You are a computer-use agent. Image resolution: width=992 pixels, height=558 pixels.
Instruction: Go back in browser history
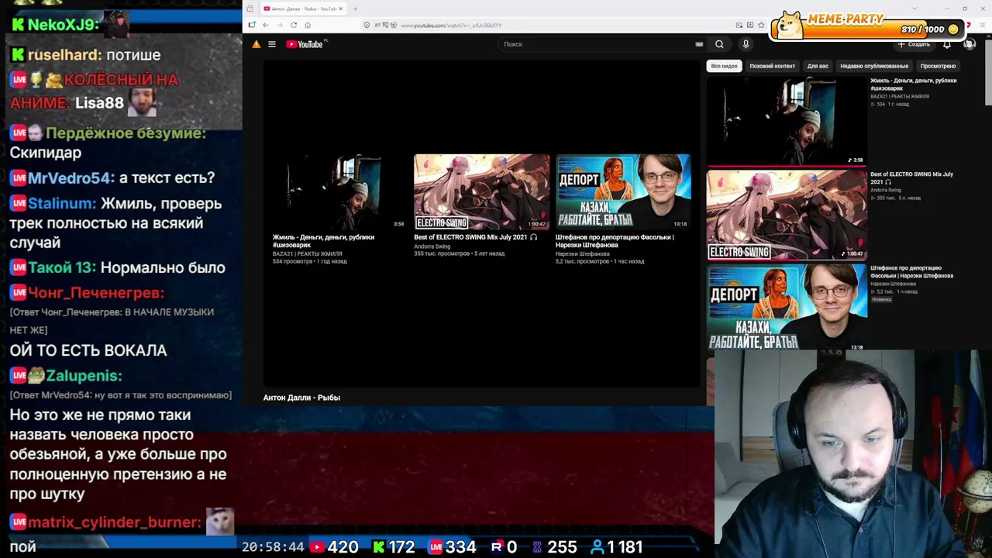pyautogui.click(x=265, y=25)
